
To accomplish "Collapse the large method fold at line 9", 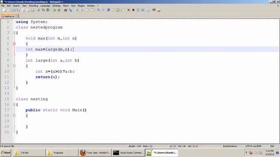I will pos(14,66).
